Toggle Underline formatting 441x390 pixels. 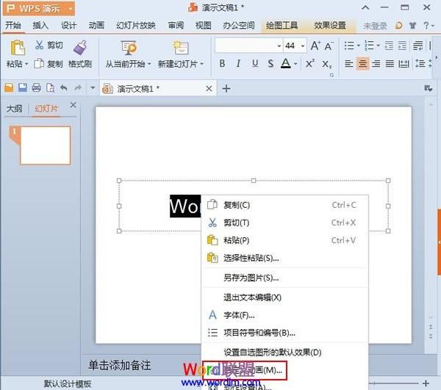255,64
